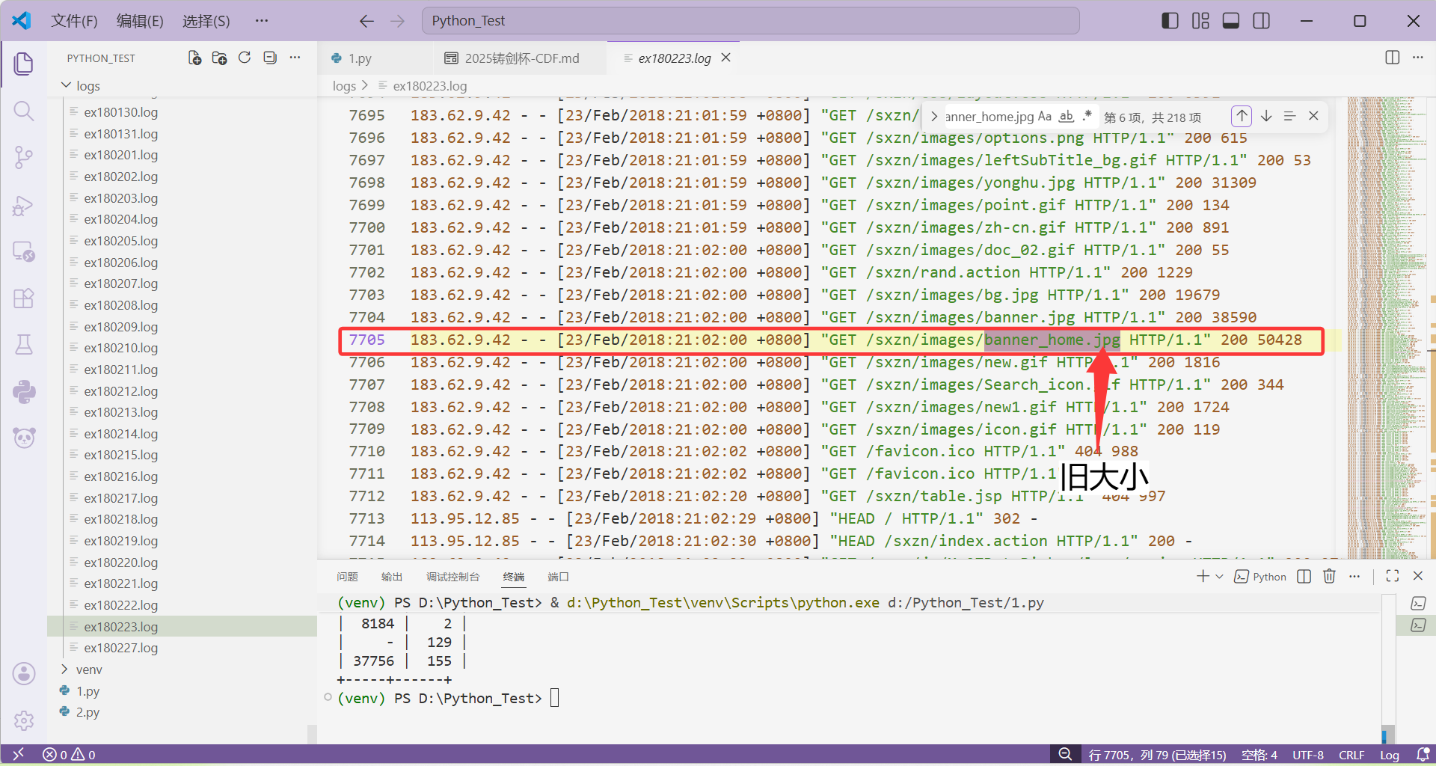Viewport: 1436px width, 766px height.
Task: Go to previous find match
Action: [1242, 116]
